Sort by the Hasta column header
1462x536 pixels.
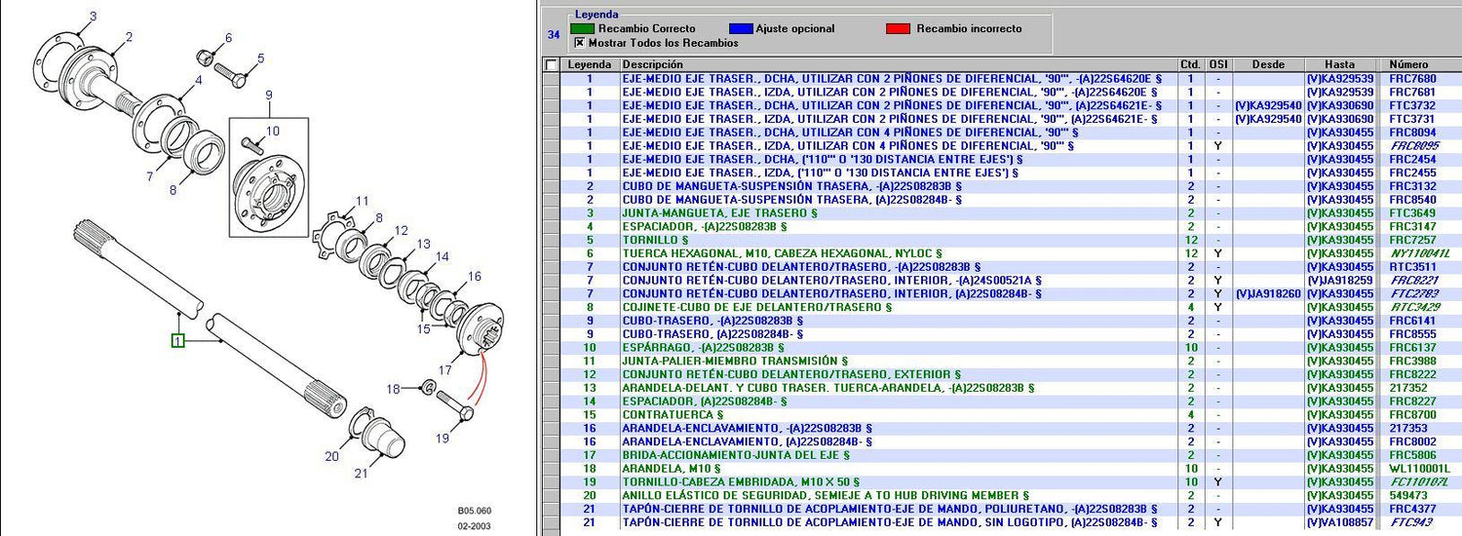tap(1339, 64)
